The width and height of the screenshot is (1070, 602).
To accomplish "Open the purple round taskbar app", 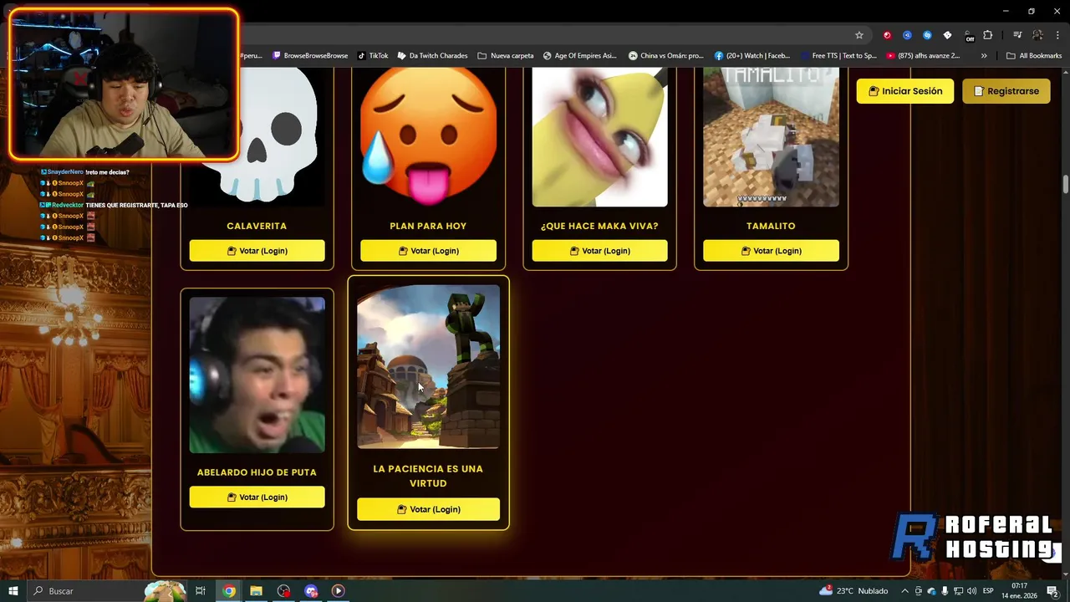I will click(x=311, y=591).
